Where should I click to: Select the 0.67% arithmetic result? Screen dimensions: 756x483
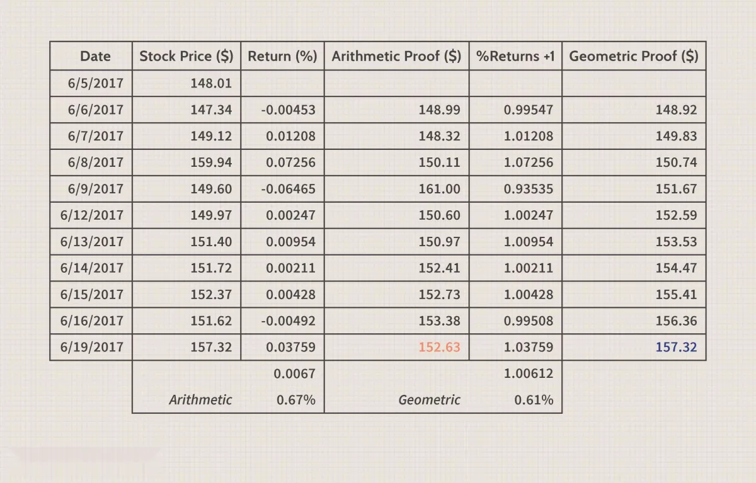coord(296,400)
